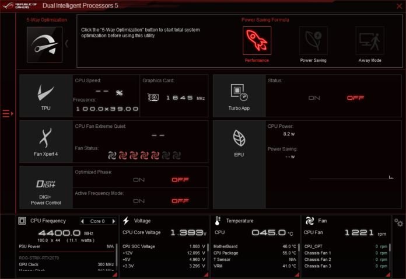Expand the Fan panel corner triangle
Viewport: 406px width, 279px height.
coord(388,274)
